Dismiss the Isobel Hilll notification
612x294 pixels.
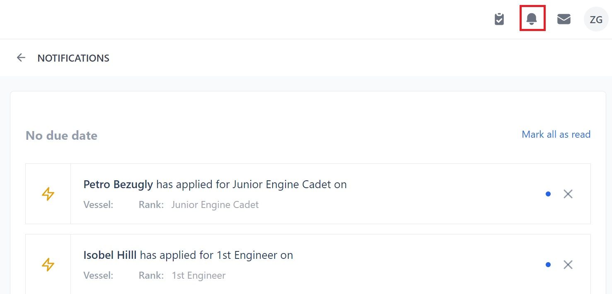coord(568,265)
